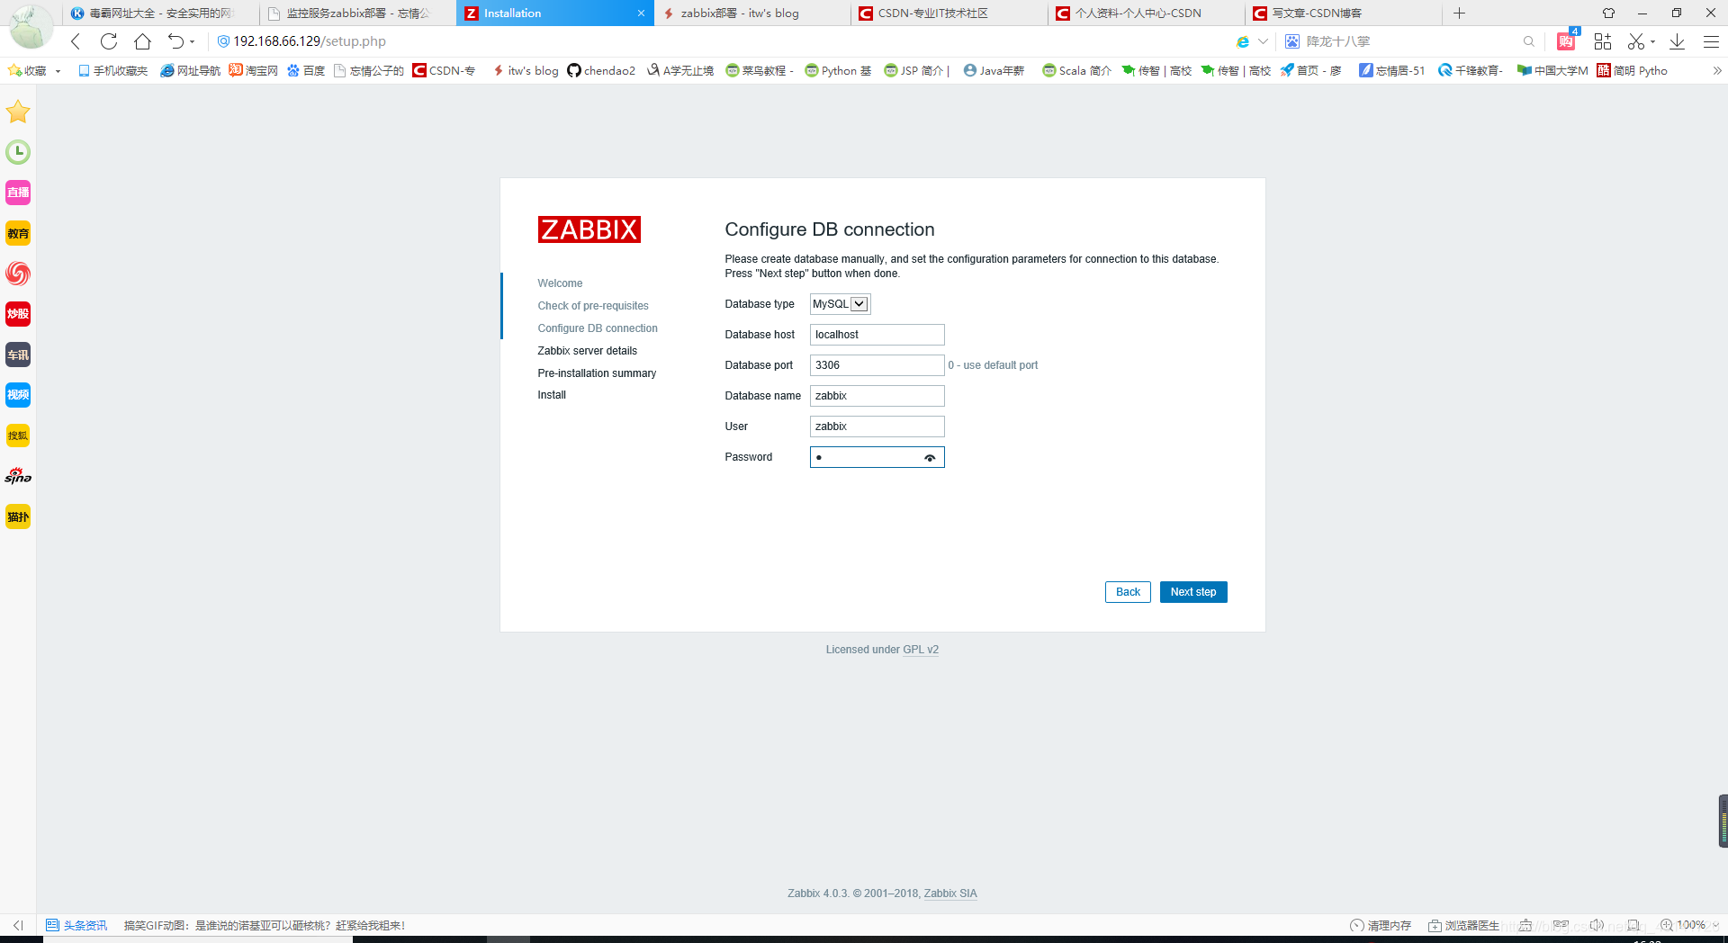The image size is (1728, 943).
Task: Open the 猫扑 sidebar icon
Action: coord(18,516)
